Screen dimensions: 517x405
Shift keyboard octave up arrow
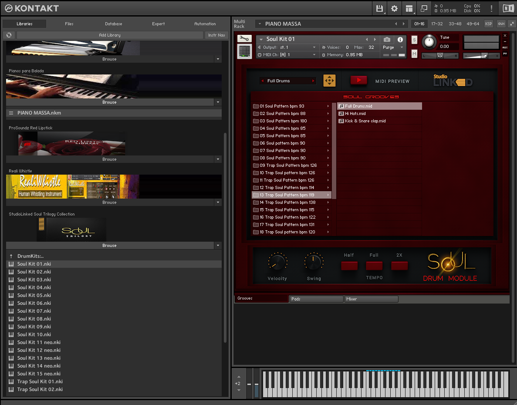(x=239, y=377)
